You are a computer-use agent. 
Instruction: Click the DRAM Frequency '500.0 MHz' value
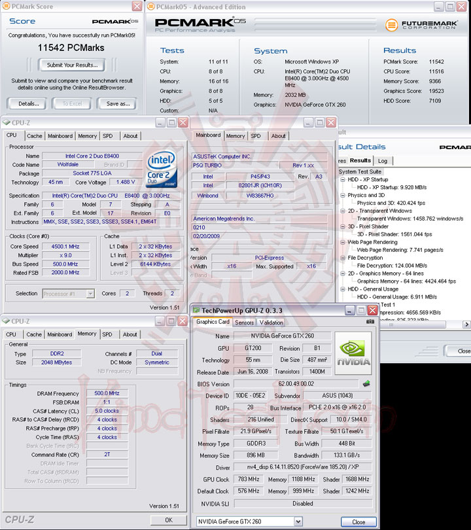[107, 393]
